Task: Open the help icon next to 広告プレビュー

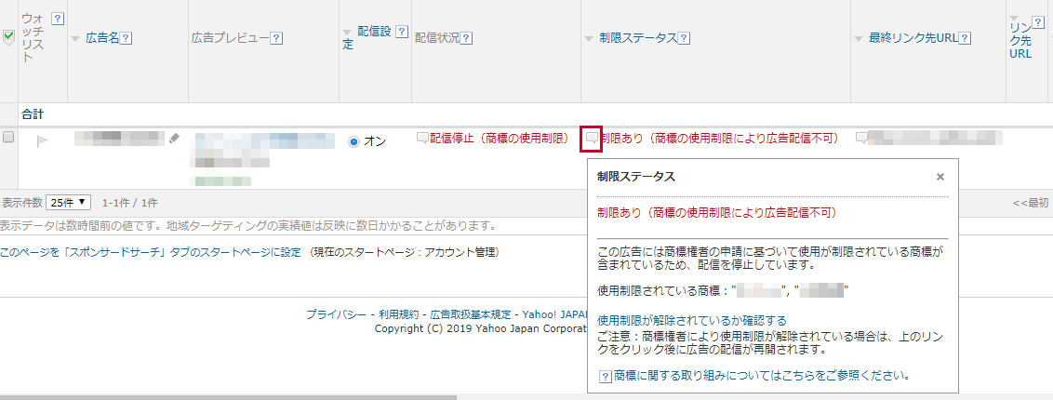Action: (x=277, y=38)
